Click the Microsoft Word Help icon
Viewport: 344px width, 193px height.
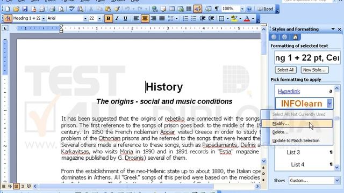coord(249,9)
